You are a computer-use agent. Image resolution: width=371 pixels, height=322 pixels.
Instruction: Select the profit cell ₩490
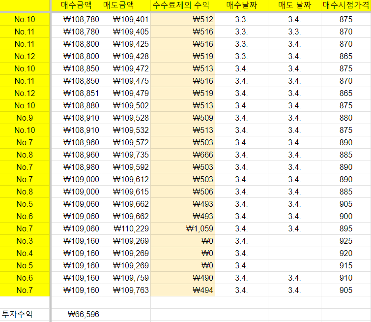pos(183,278)
